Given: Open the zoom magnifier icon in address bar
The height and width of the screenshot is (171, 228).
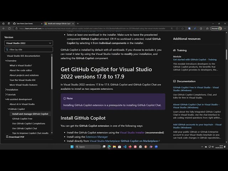Looking at the screenshot, I should 172,28.
